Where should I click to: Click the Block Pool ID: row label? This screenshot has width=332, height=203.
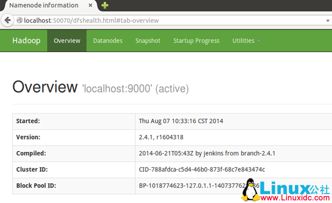click(36, 185)
